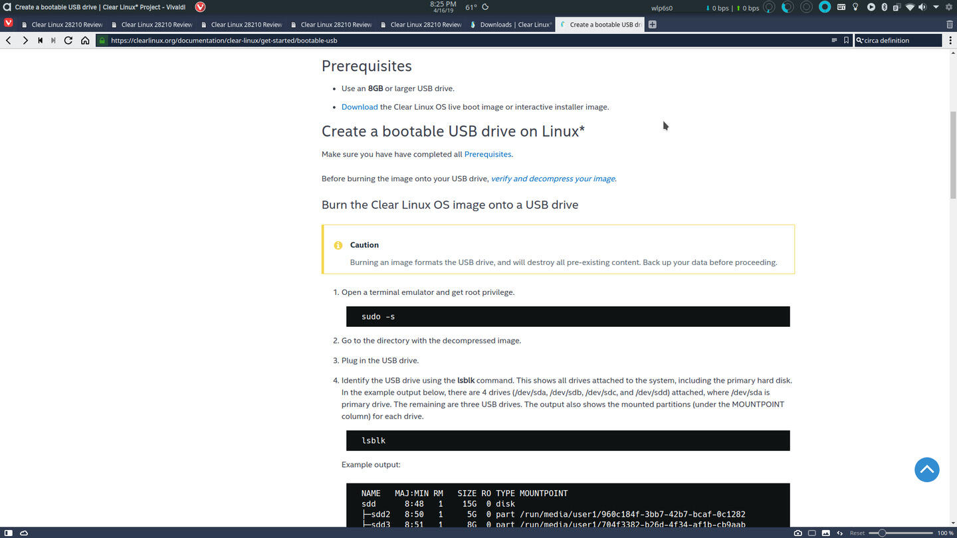Screen dimensions: 957x538
Task: Open search engine dropdown in search field
Action: [x=859, y=41]
